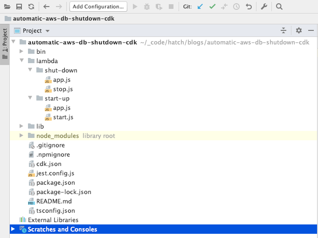Screen dimensions: 318x238
Task: Expand the bin folder arrow
Action: pyautogui.click(x=21, y=51)
